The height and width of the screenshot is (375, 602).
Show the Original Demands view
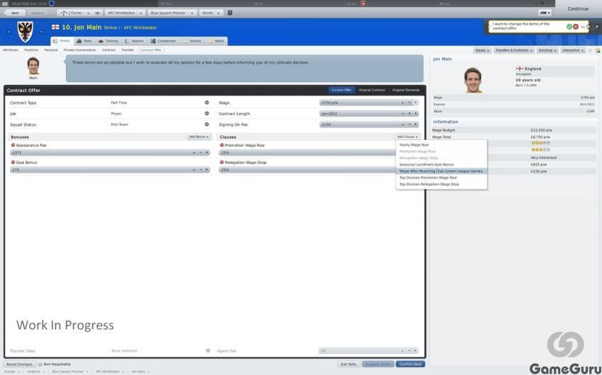tap(406, 90)
